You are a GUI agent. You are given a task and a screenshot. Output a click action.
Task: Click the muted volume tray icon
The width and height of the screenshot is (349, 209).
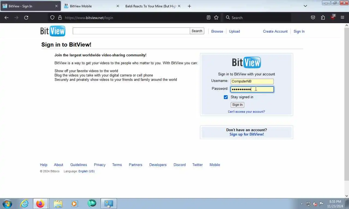(x=315, y=204)
